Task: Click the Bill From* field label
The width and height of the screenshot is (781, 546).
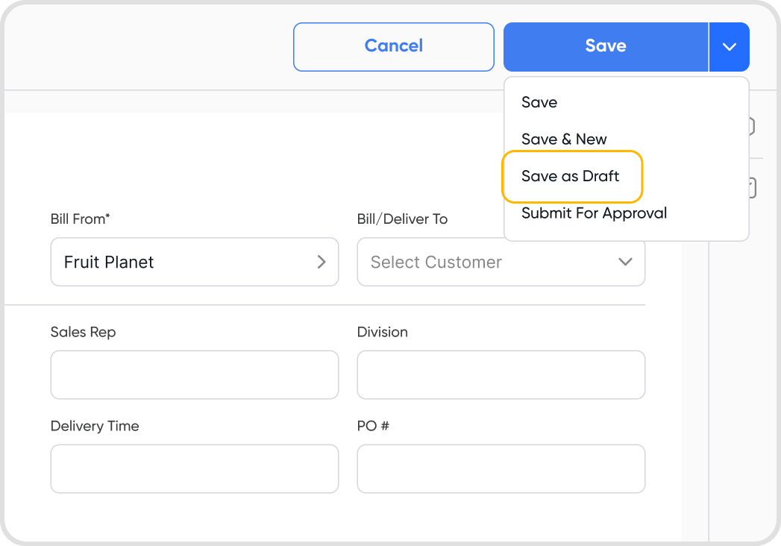Action: tap(81, 219)
